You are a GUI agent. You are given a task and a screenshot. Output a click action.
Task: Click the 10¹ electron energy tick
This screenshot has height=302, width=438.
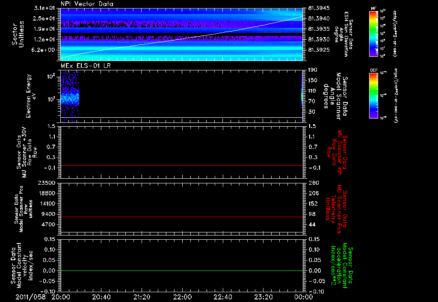click(51, 99)
